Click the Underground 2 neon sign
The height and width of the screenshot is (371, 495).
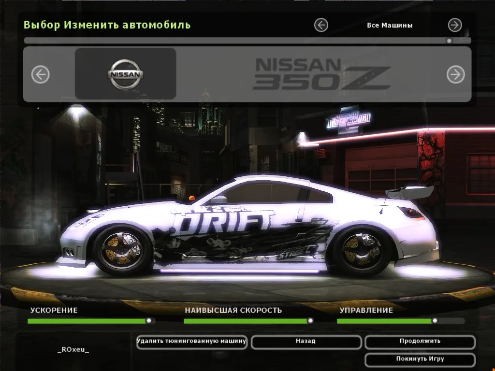click(349, 120)
